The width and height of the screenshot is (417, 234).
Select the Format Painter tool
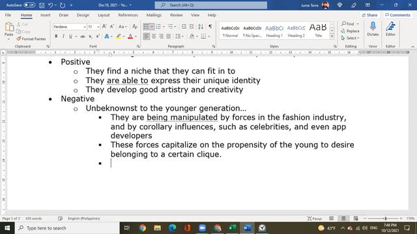tap(31, 39)
